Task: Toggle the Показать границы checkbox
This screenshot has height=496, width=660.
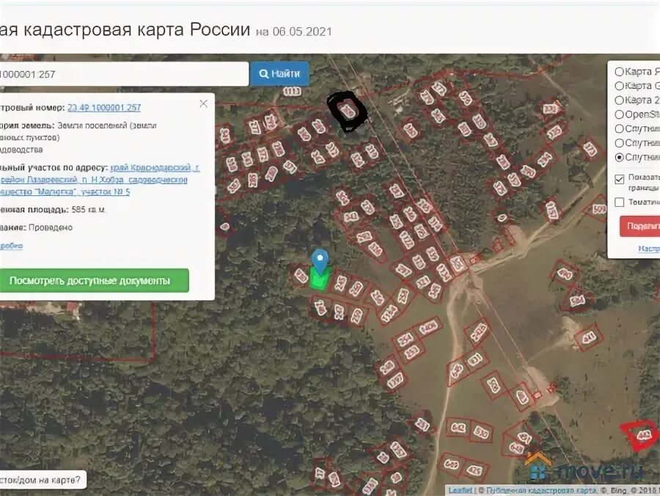Action: [x=619, y=179]
